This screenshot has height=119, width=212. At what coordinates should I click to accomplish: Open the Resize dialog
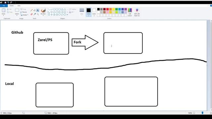coord(24,12)
